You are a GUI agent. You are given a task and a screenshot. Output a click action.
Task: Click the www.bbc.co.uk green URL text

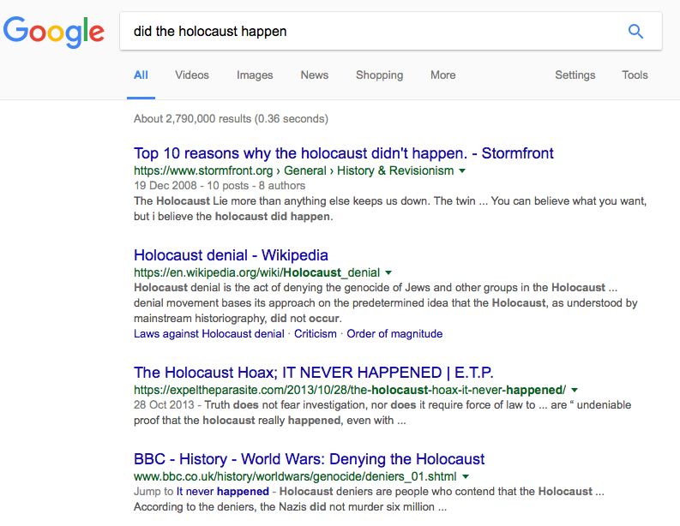[295, 476]
